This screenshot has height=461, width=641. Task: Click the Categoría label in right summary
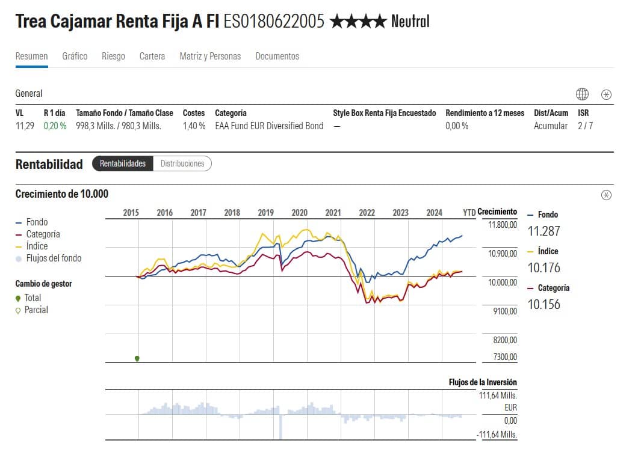coord(554,288)
